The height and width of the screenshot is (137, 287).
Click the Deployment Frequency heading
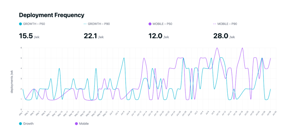coord(52,15)
